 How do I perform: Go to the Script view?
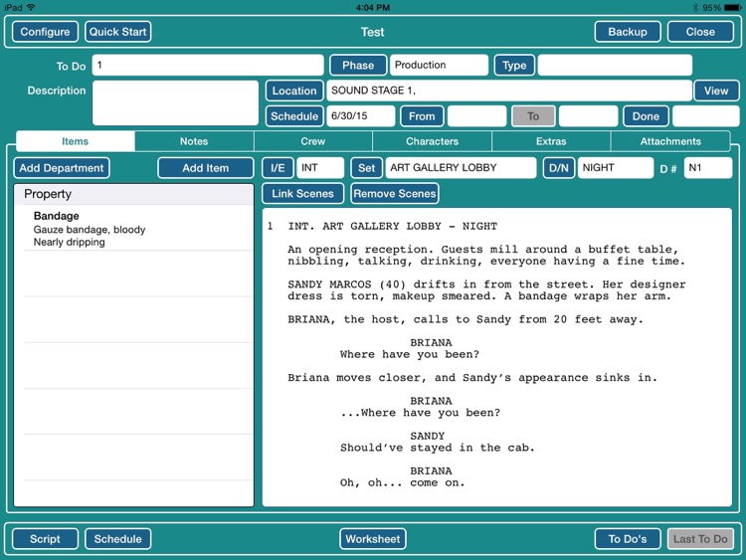point(45,539)
